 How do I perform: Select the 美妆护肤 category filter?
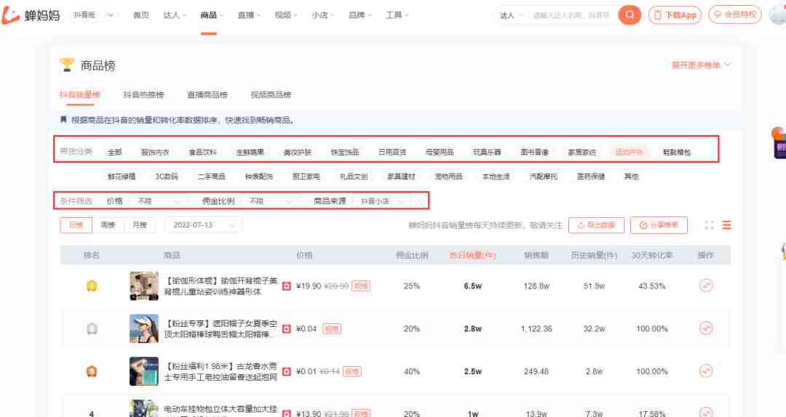pos(297,152)
